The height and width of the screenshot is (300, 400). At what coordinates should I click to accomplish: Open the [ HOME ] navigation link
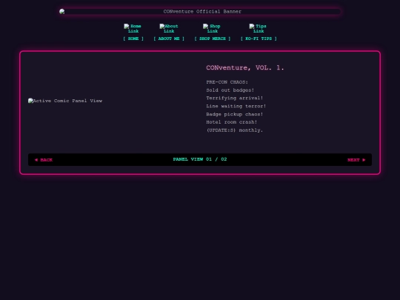(133, 39)
